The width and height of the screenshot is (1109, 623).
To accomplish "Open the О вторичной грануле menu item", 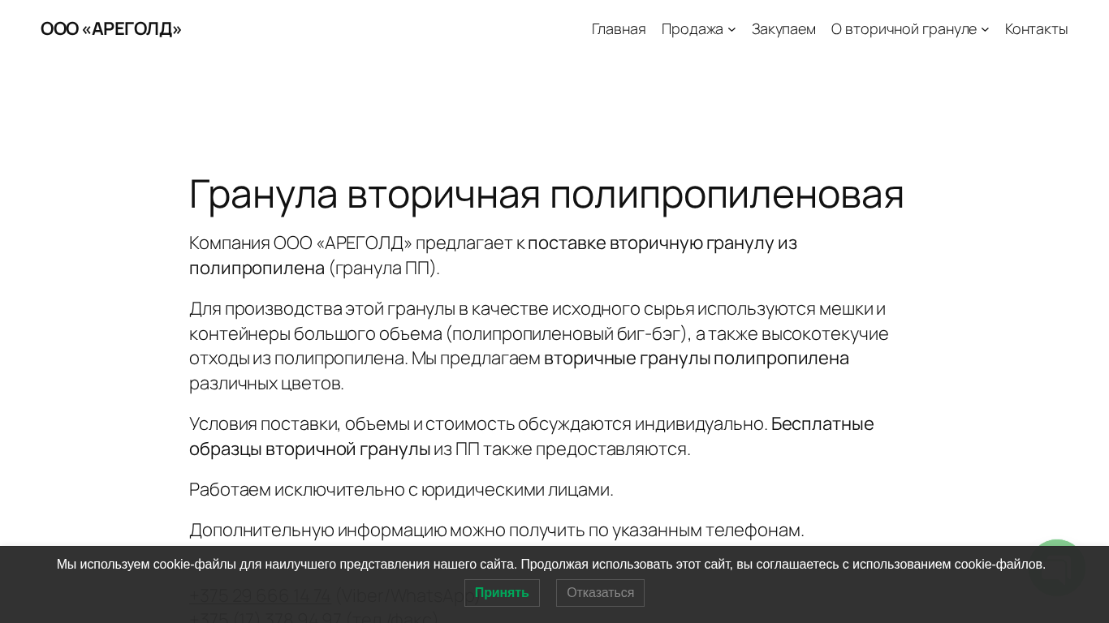I will click(904, 29).
